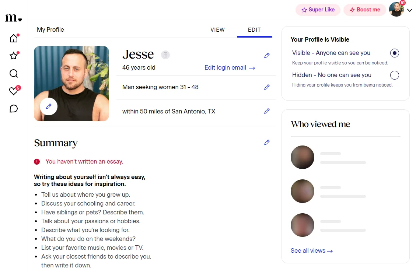416x270 pixels.
Task: Click the 'Summary' section heading
Action: pos(56,143)
